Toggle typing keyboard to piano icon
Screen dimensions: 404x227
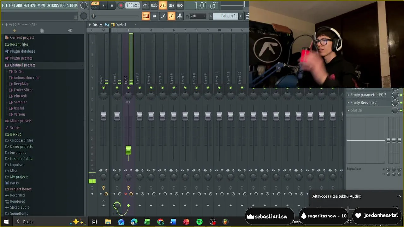(146, 16)
